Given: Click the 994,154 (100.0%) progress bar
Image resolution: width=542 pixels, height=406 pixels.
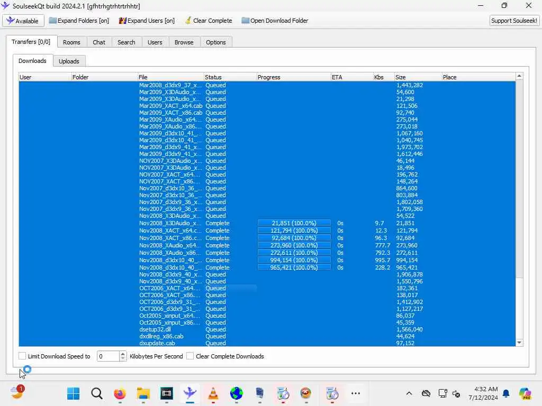Looking at the screenshot, I should [294, 260].
